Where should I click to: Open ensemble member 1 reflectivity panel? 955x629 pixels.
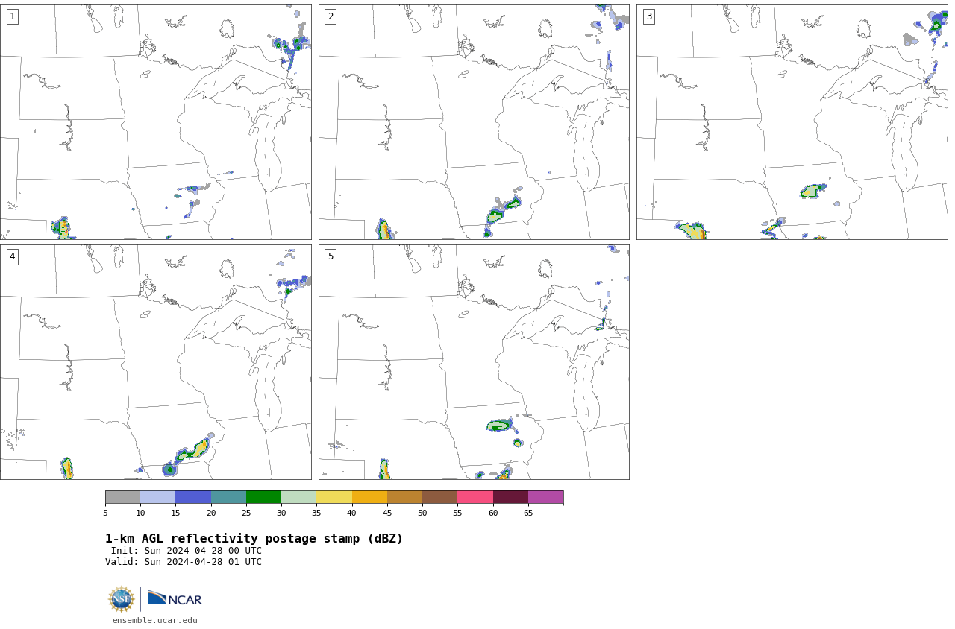click(x=155, y=122)
